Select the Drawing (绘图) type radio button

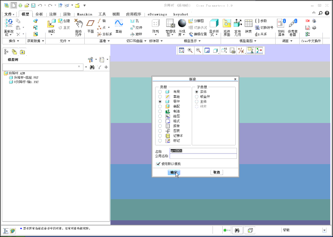[160, 116]
